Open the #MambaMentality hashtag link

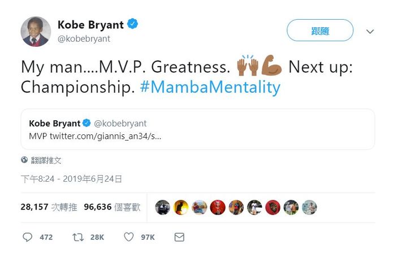pos(210,87)
